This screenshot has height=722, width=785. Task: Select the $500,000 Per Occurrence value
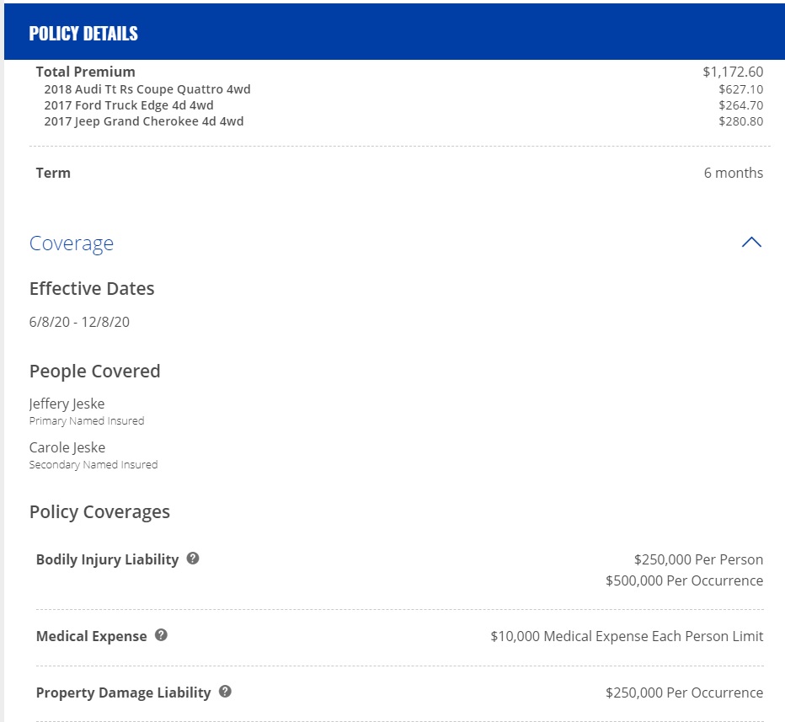[685, 580]
